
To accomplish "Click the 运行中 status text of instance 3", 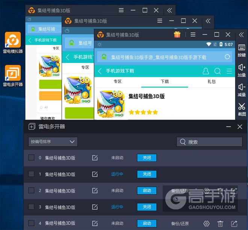I will (117, 207).
